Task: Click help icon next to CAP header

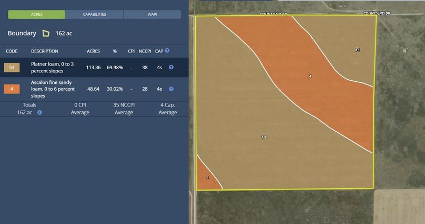Action: pos(167,51)
